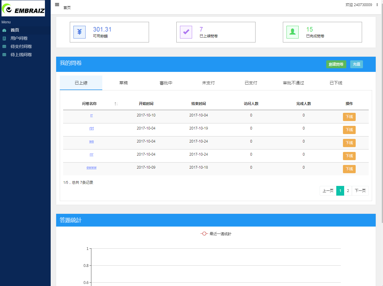Take questionnaire rtrt offline with 下线
This screenshot has height=286, width=383.
pyautogui.click(x=349, y=130)
